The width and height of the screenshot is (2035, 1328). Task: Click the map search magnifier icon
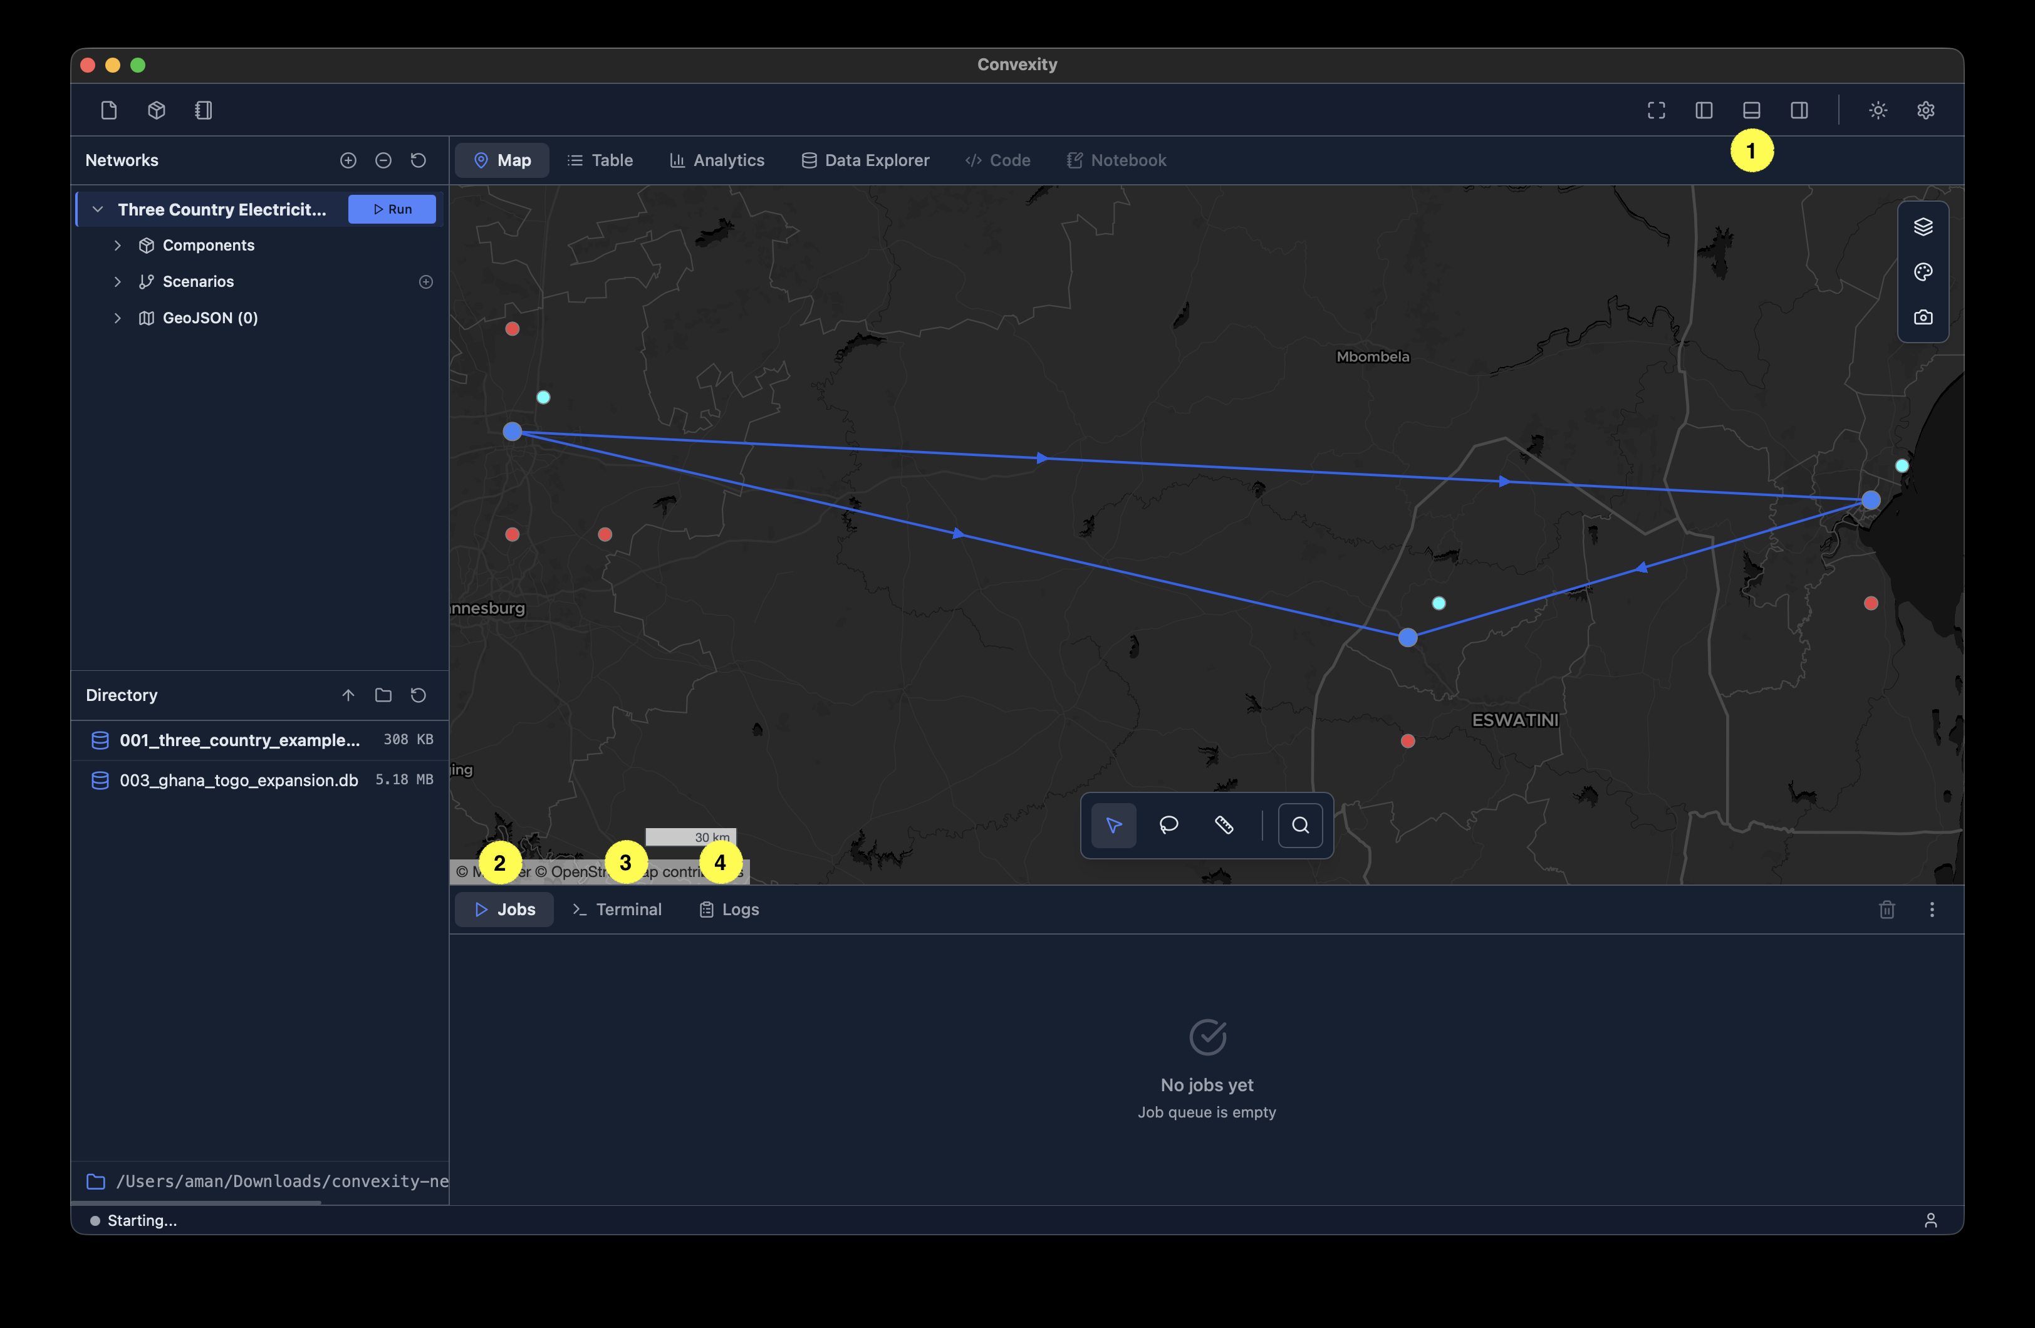pos(1299,824)
